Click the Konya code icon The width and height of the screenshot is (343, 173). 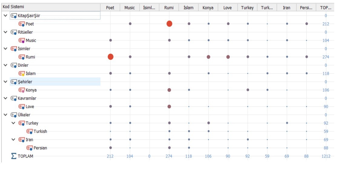pyautogui.click(x=21, y=90)
